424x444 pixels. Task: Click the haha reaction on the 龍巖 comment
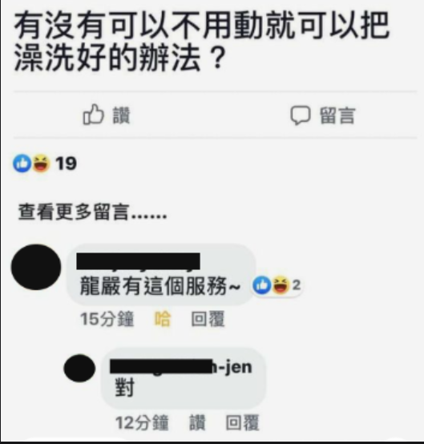click(x=281, y=285)
